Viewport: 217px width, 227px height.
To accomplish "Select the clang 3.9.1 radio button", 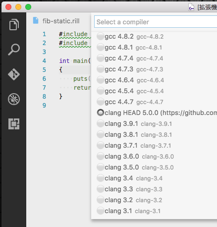I will 101,123.
